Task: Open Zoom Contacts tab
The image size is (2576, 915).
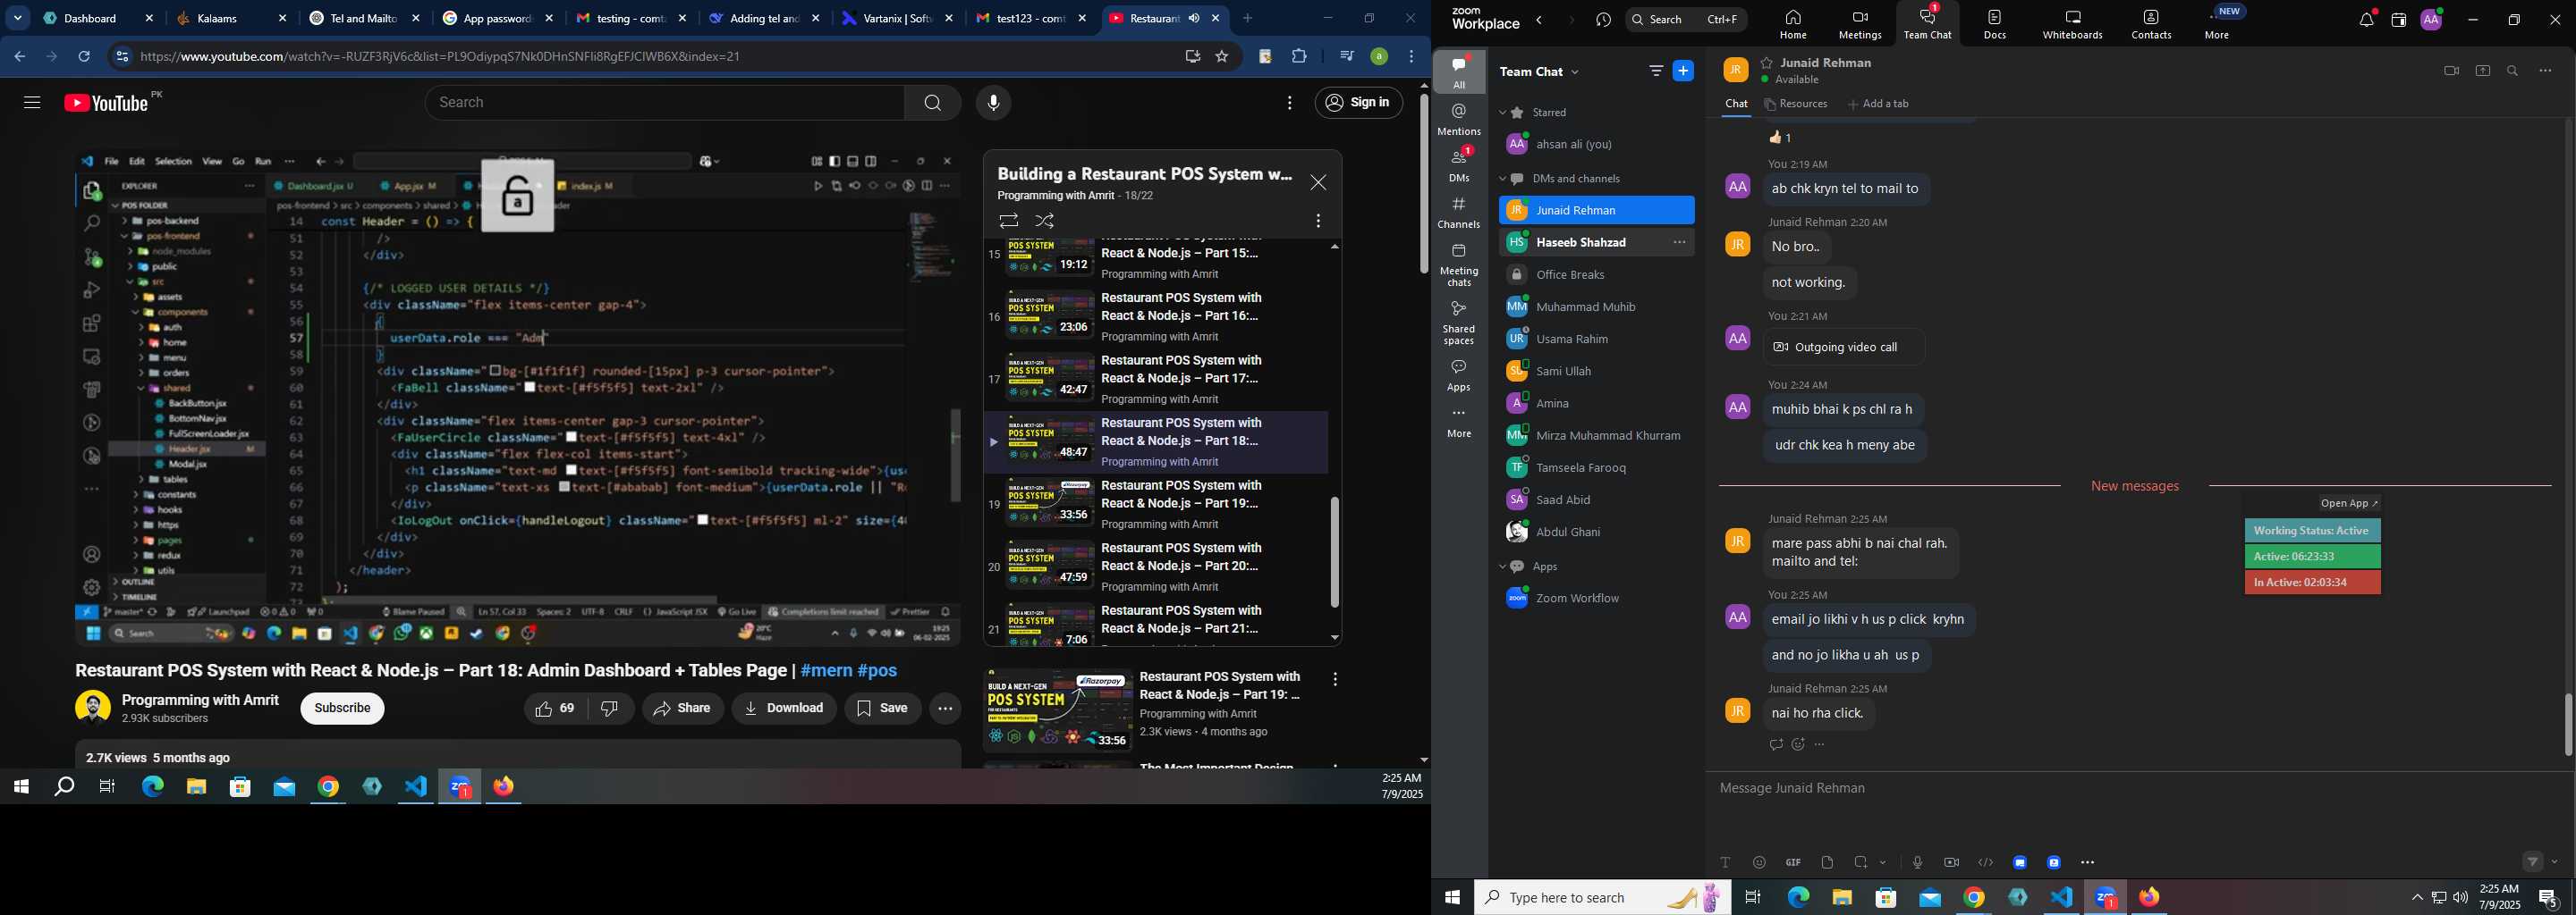Action: [x=2150, y=24]
